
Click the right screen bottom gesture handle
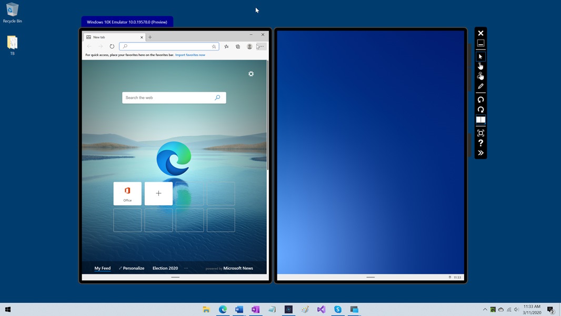(x=370, y=278)
